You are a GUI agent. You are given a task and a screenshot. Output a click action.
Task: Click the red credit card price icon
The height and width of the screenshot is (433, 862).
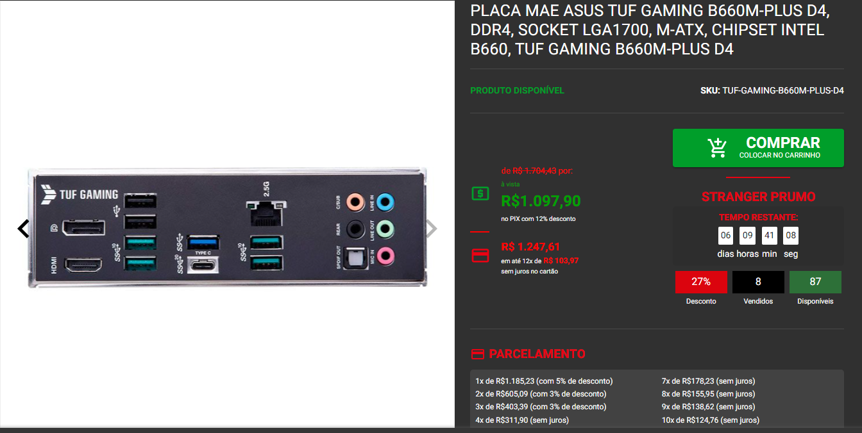click(x=480, y=255)
